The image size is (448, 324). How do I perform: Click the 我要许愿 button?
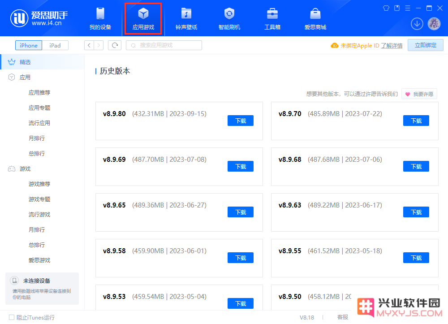419,94
